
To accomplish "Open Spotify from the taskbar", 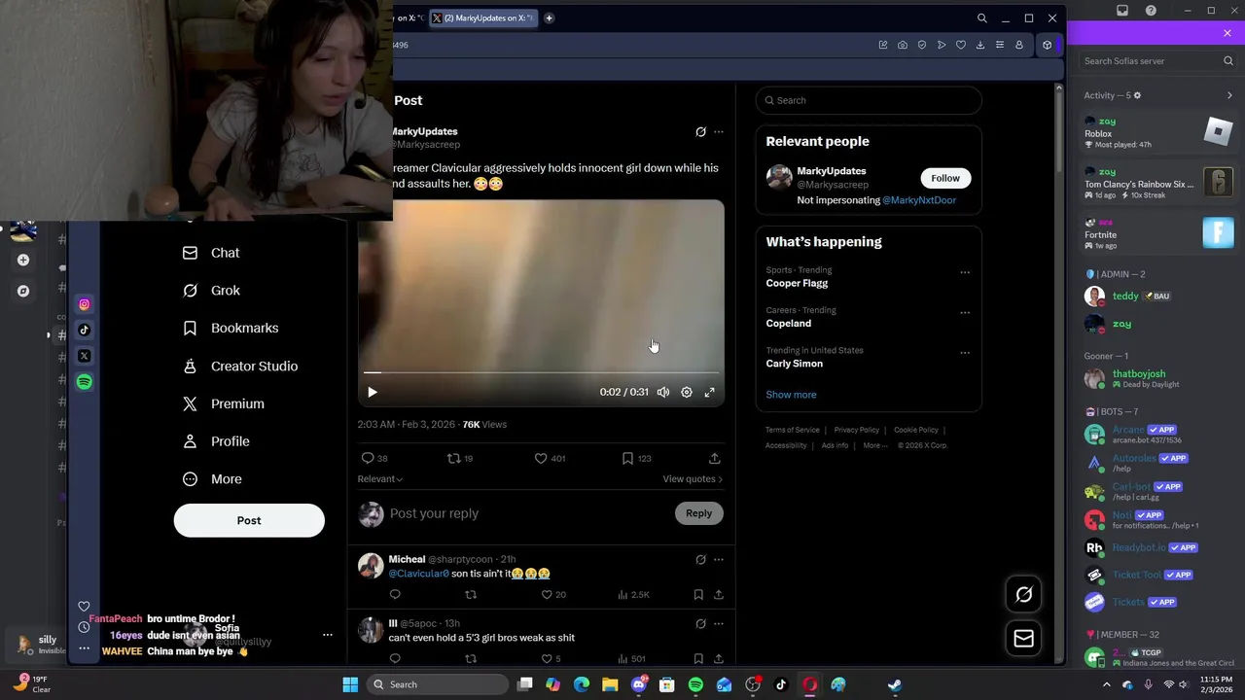I will click(695, 684).
